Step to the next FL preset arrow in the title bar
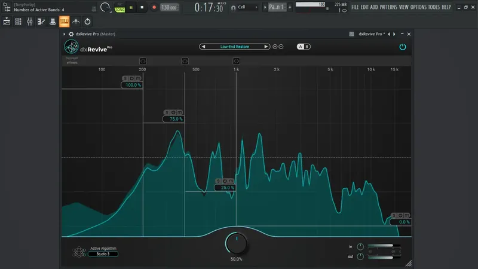Viewport: 478px width, 269px height. (394, 34)
